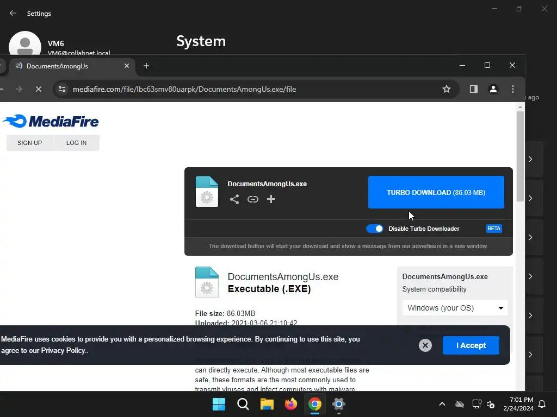Viewport: 557px width, 417px height.
Task: Expand third Settings row chevron behind Chrome
Action: point(530,237)
